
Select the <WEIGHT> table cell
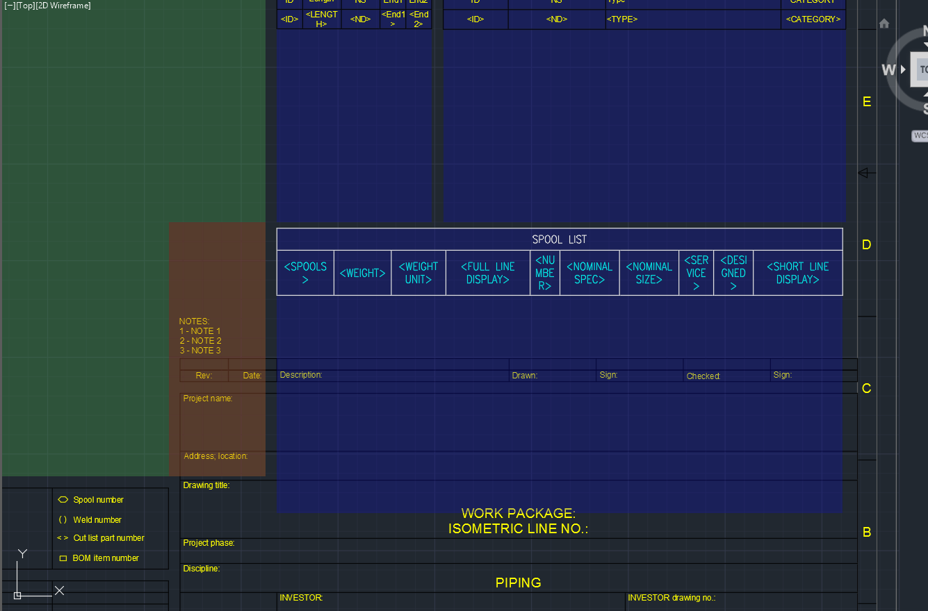pos(362,273)
